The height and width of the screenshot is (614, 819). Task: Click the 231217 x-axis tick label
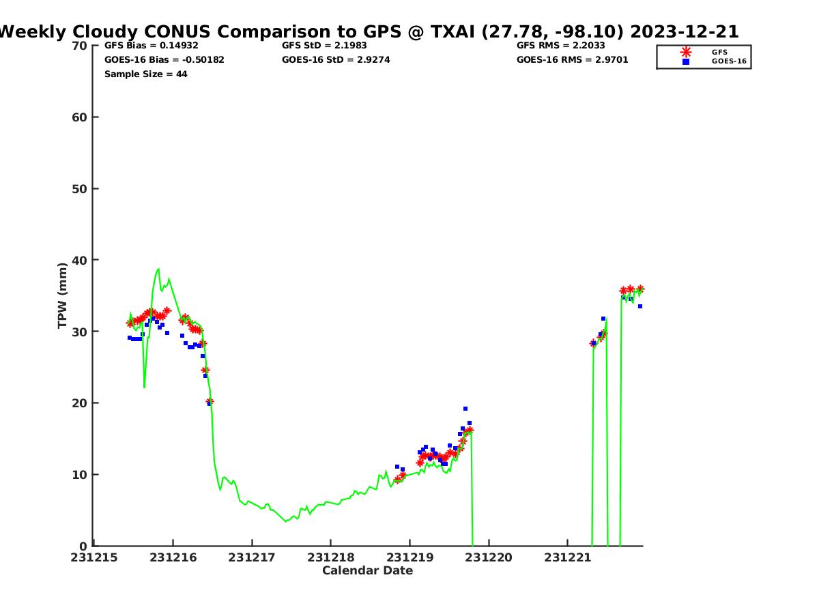pos(252,557)
